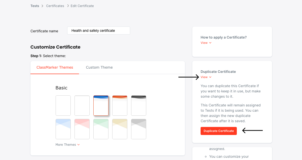Open ClassMarker Themes tab
The height and width of the screenshot is (160, 302).
click(55, 67)
